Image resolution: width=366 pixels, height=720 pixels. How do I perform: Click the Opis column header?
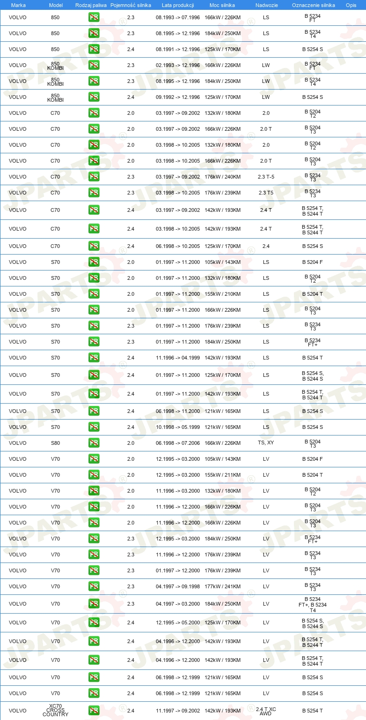351,5
